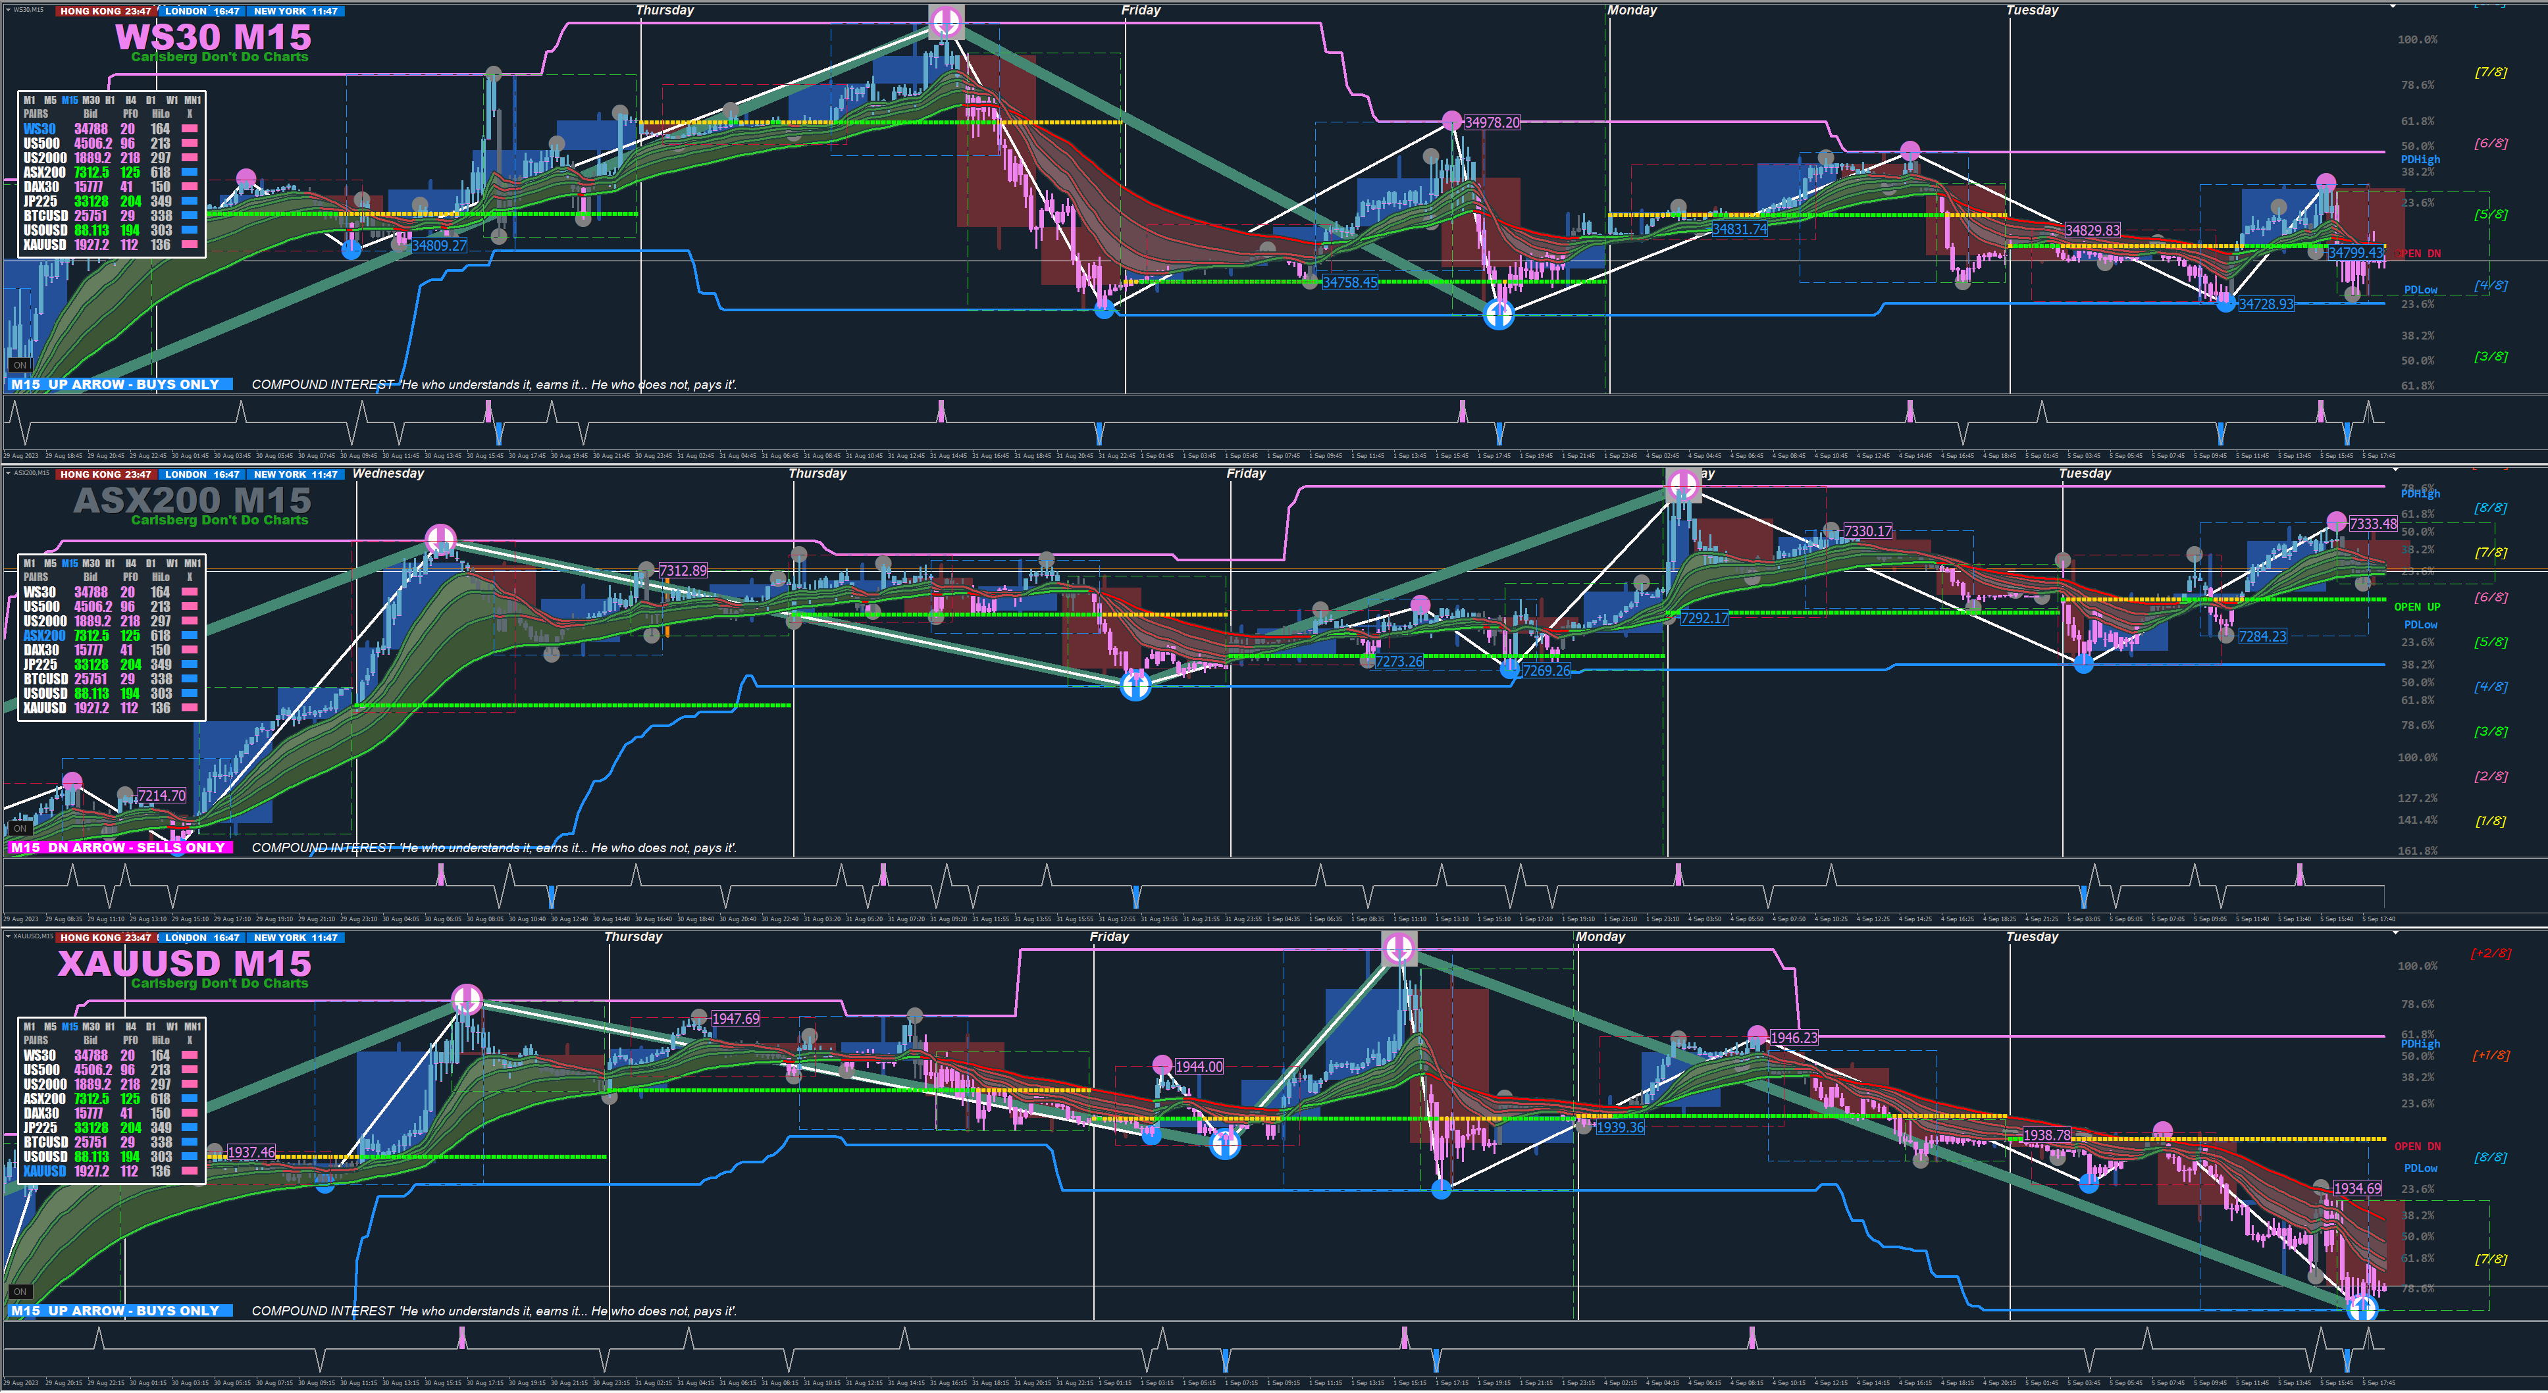The image size is (2548, 1393).
Task: Toggle the ON button on the WS30 chart
Action: point(20,366)
